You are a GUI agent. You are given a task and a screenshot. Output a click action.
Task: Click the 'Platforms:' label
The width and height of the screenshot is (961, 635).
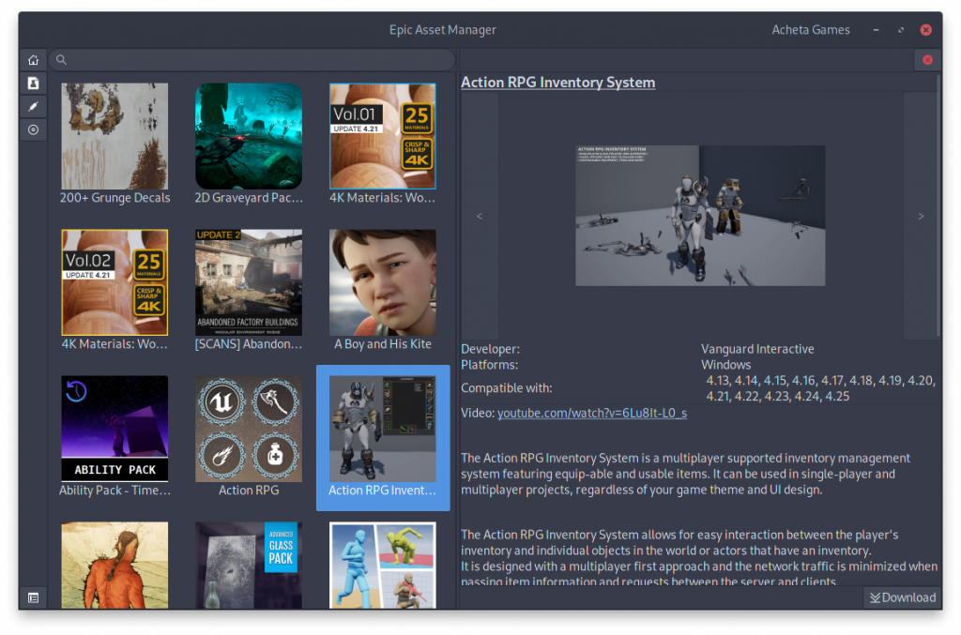click(489, 365)
